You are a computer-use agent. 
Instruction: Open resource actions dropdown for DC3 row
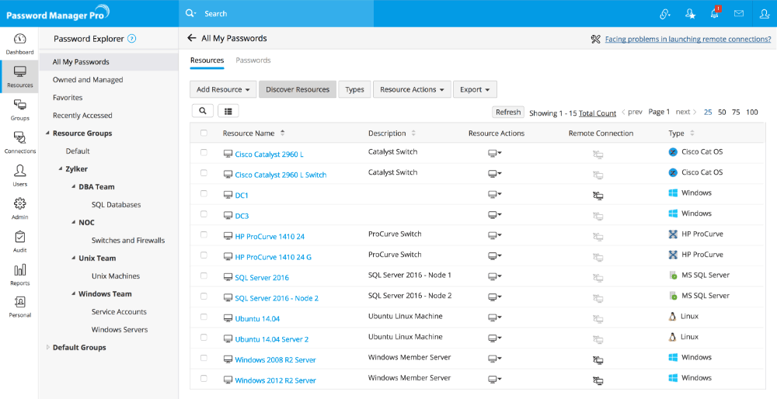tap(494, 215)
